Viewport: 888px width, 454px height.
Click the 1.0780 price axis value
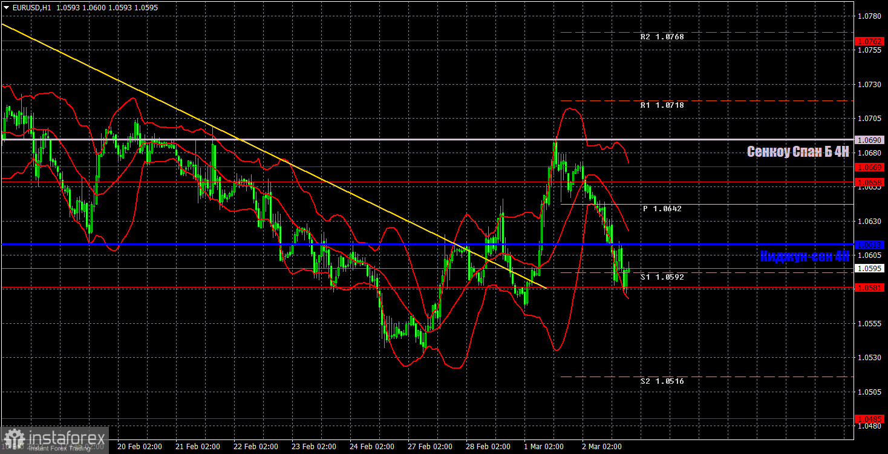(x=870, y=16)
